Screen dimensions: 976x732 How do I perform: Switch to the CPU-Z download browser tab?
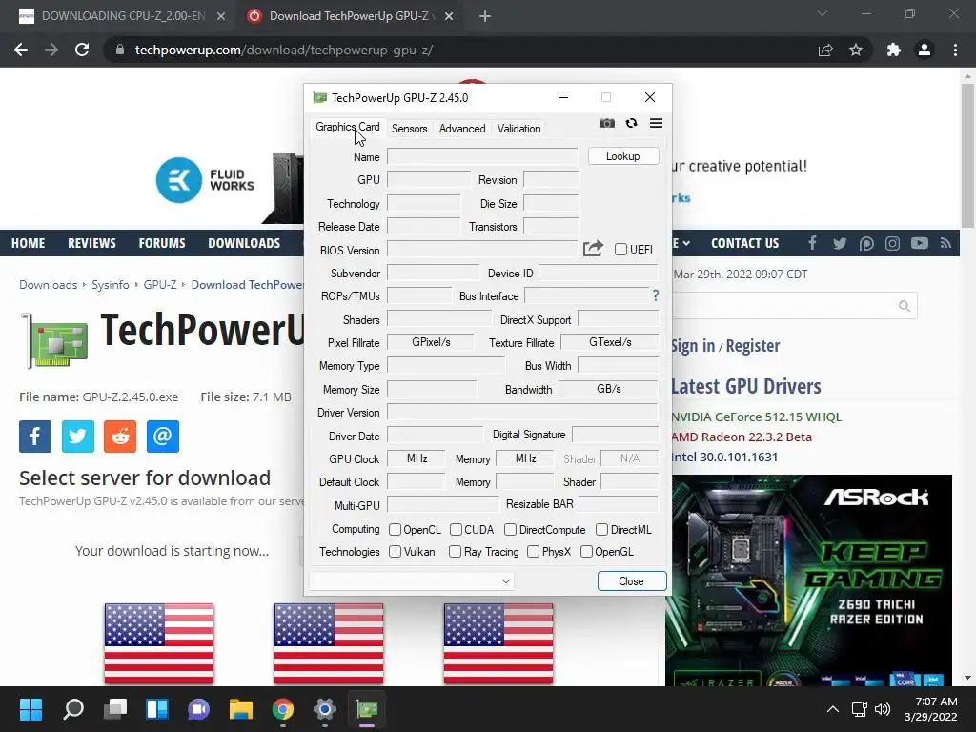[122, 16]
